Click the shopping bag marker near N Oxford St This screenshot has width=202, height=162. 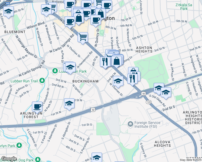pos(117,61)
